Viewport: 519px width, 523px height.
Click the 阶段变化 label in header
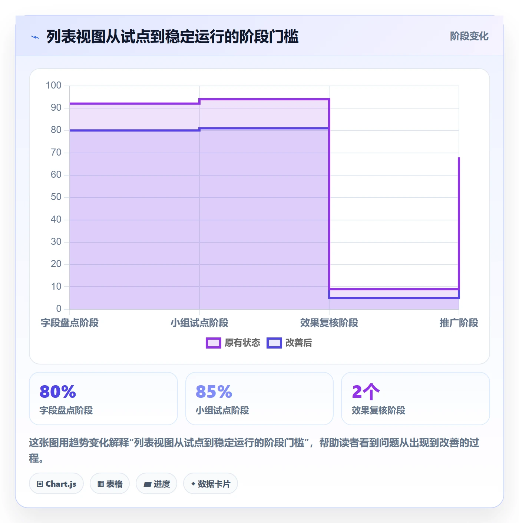(469, 36)
